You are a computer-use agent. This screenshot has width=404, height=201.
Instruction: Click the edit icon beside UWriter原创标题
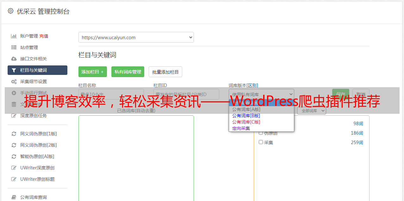point(14,179)
